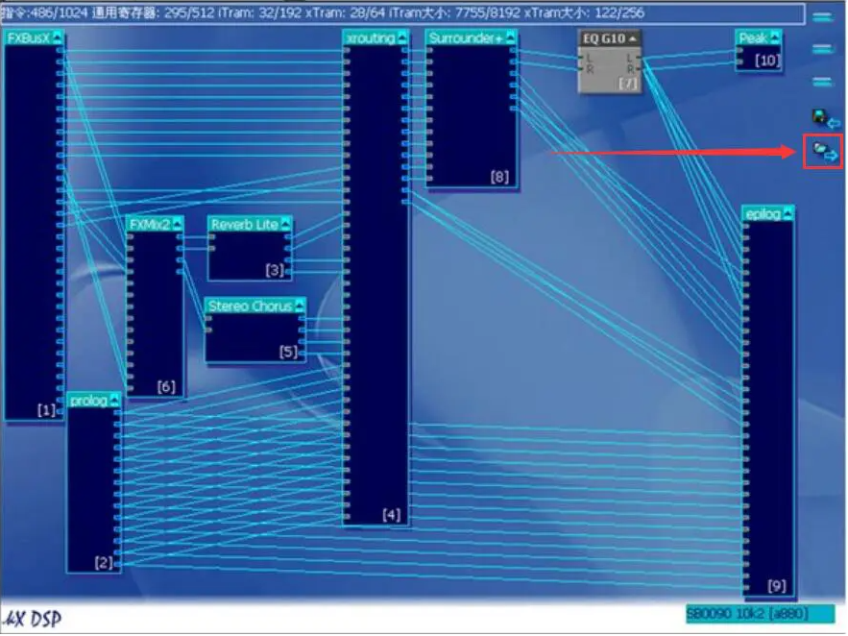
Task: Select the Reverb Lite plugin title
Action: point(245,225)
